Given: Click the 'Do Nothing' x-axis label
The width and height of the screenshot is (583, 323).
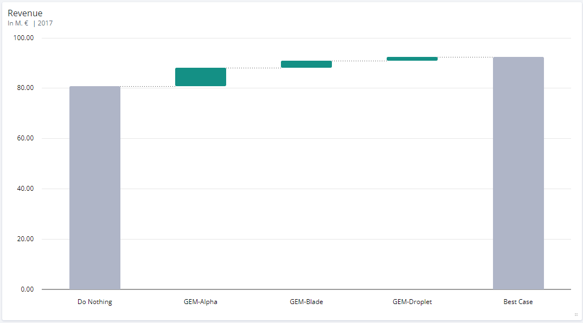Looking at the screenshot, I should click(95, 302).
